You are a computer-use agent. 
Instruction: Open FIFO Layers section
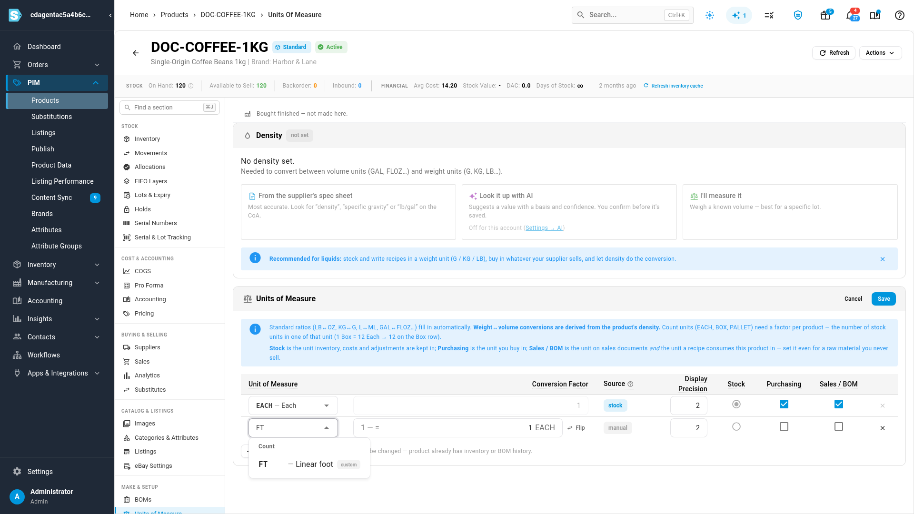click(x=151, y=181)
